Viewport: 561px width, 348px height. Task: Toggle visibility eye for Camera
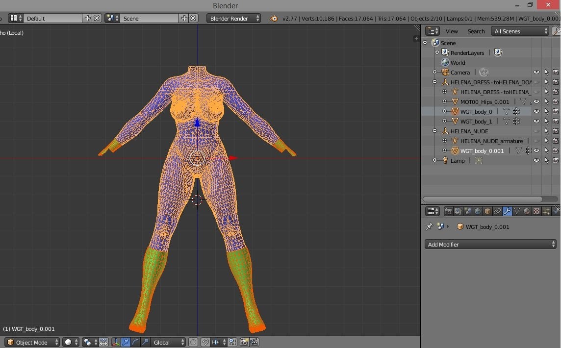click(x=536, y=72)
